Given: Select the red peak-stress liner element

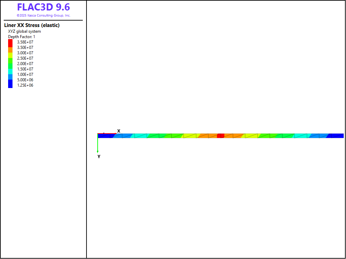Looking at the screenshot, I should [x=220, y=136].
